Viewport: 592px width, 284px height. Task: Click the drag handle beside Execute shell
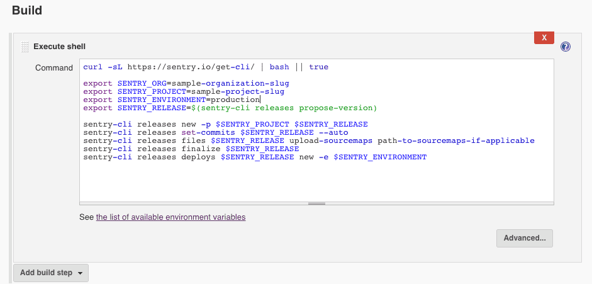(25, 47)
